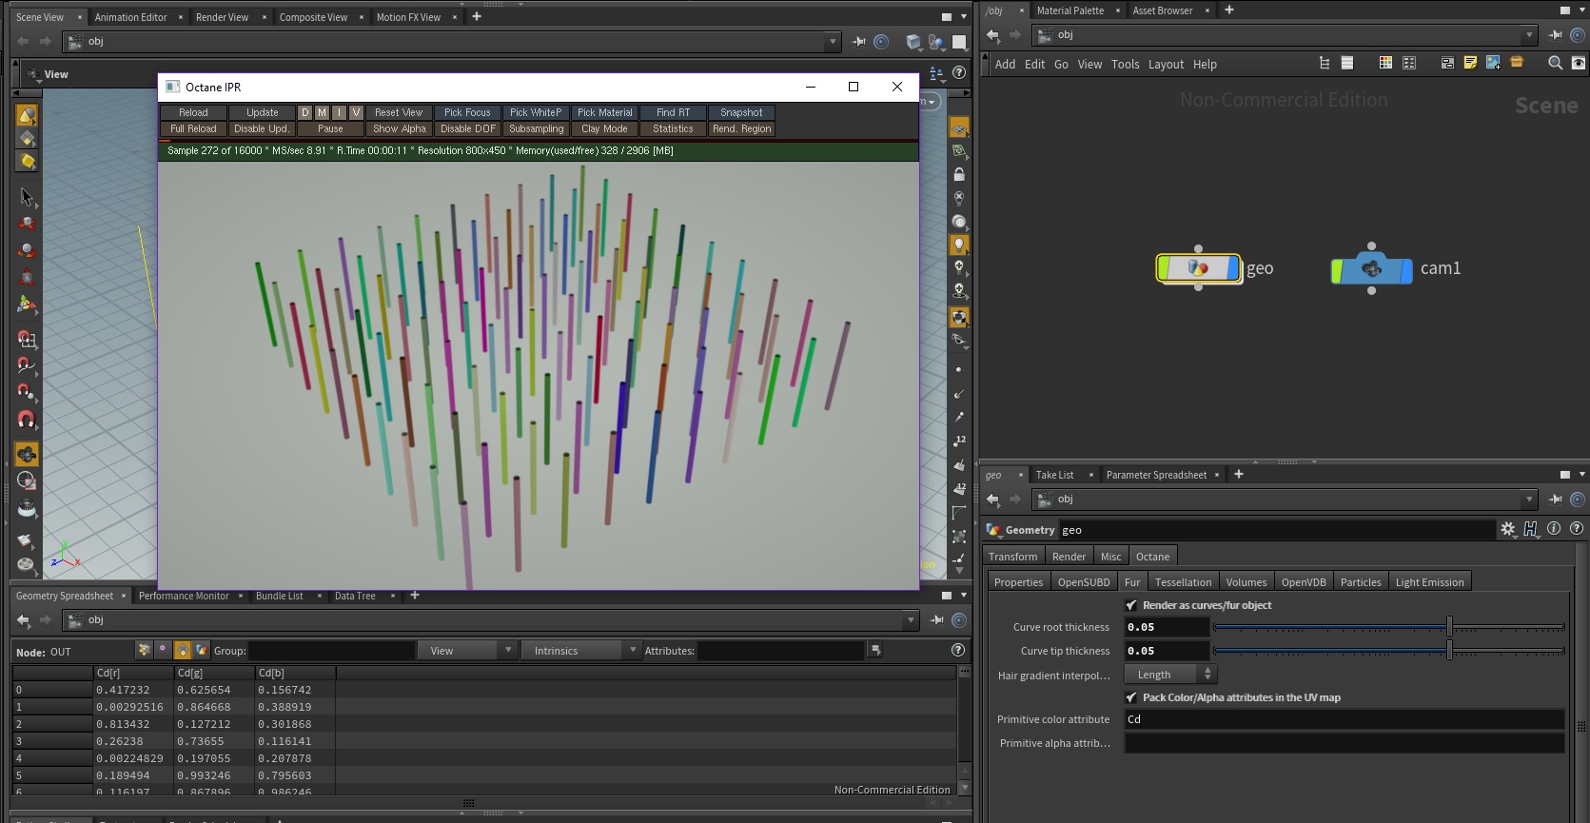Viewport: 1590px width, 823px height.
Task: Click the help question mark in geometry spreadsheet
Action: click(x=958, y=650)
